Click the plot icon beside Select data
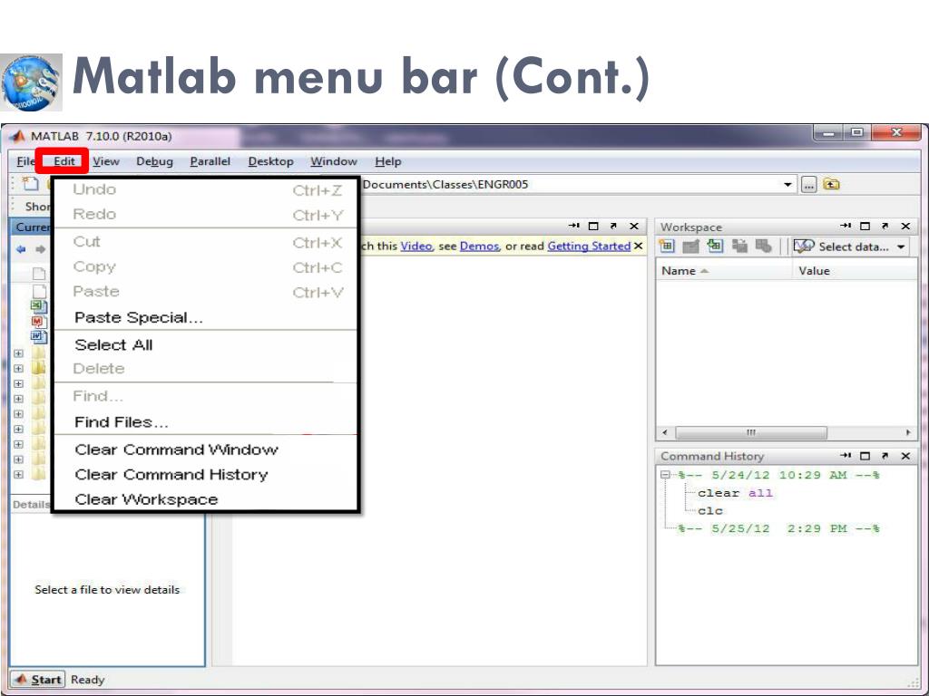The width and height of the screenshot is (929, 696). pos(804,246)
